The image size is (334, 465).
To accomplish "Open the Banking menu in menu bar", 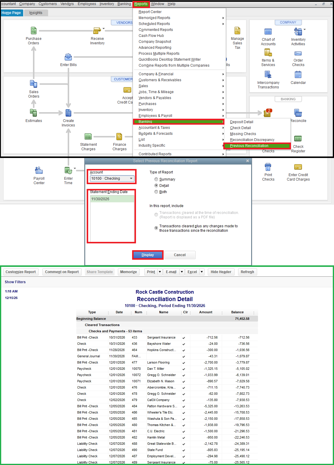I will point(124,4).
